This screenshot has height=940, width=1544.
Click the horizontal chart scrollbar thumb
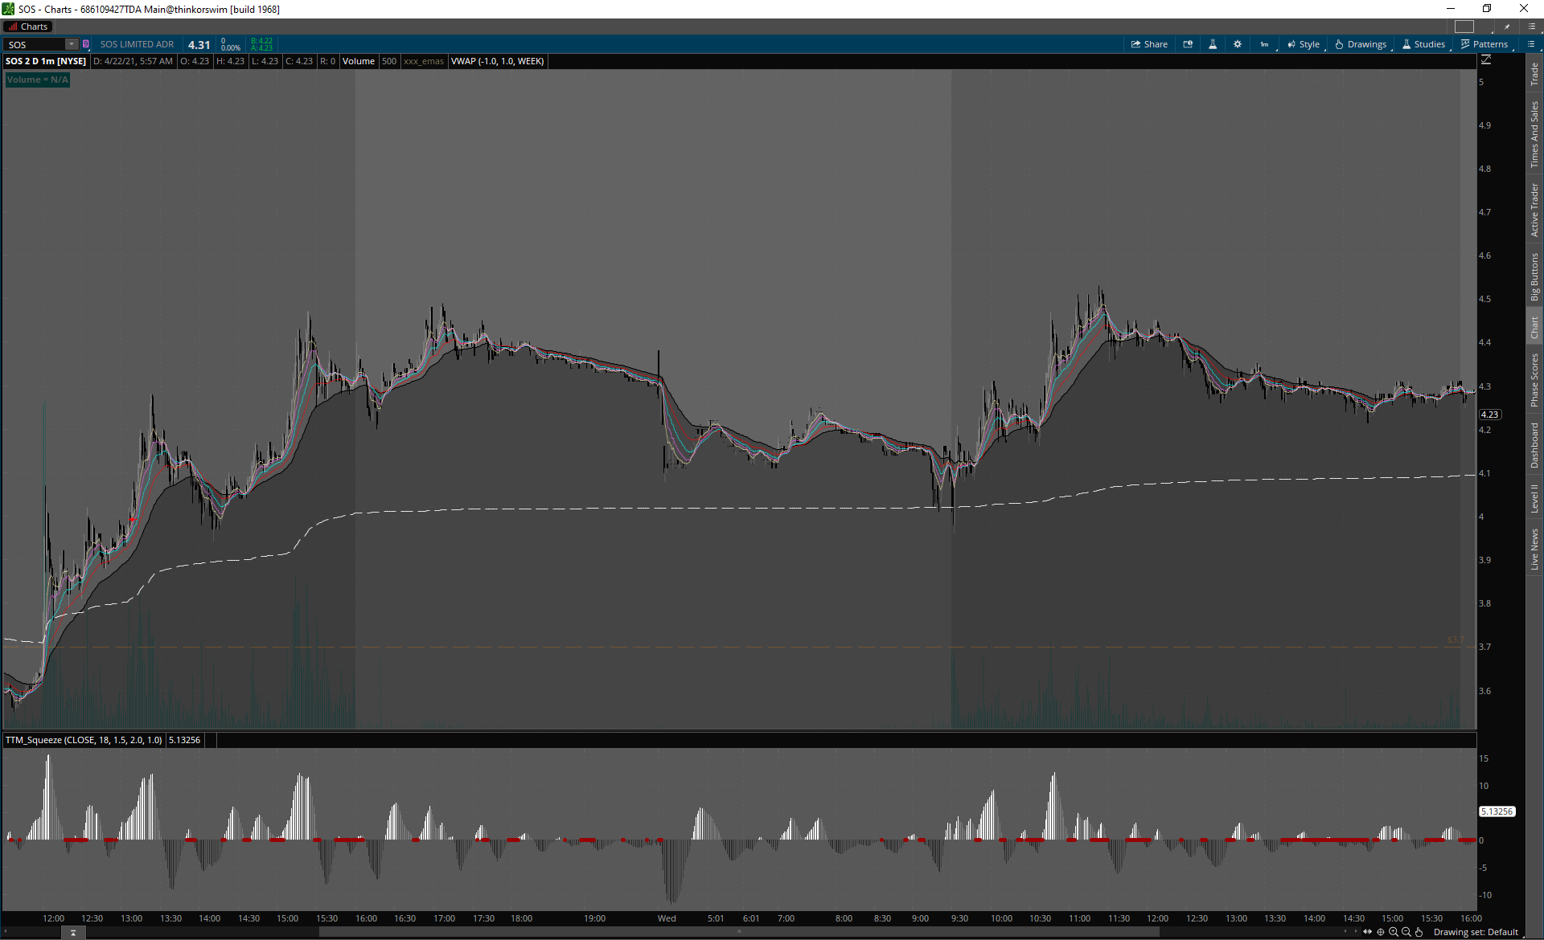pos(738,932)
